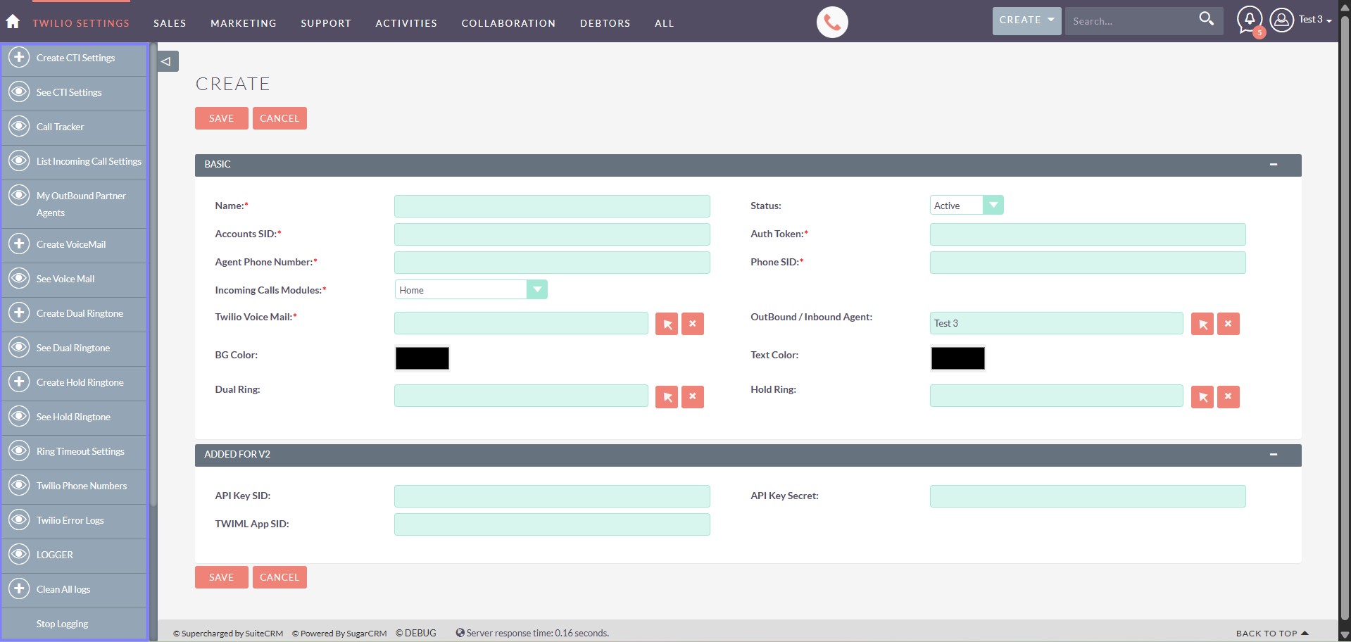This screenshot has height=642, width=1351.
Task: Click select arrow for Dual Ring
Action: [666, 397]
